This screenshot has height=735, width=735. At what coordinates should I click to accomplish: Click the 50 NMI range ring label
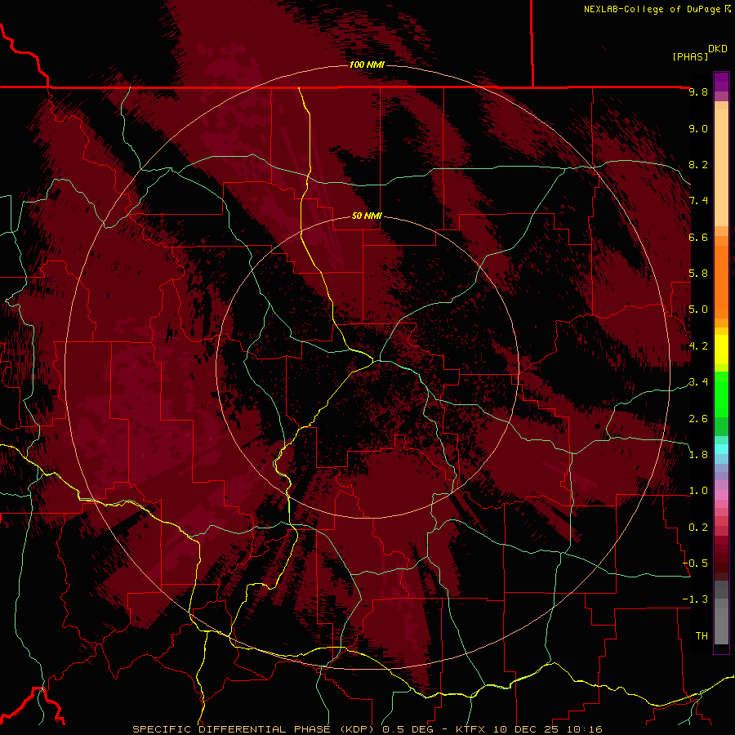(367, 216)
